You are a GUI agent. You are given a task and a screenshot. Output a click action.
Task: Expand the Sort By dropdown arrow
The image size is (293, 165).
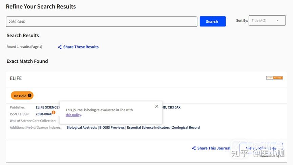(277, 21)
